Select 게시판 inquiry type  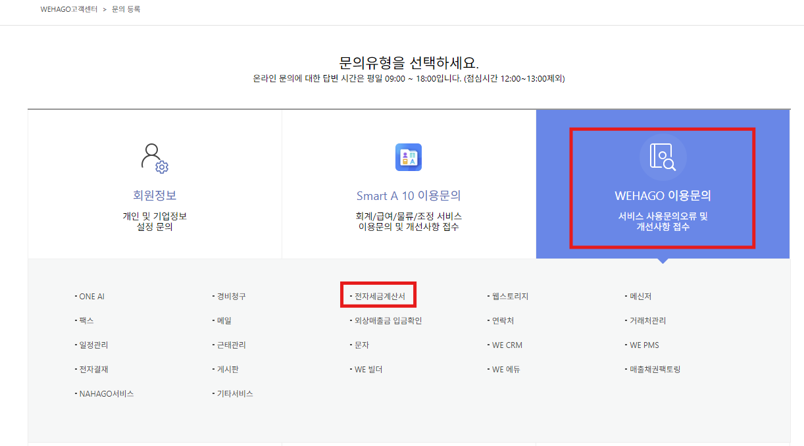(x=227, y=370)
